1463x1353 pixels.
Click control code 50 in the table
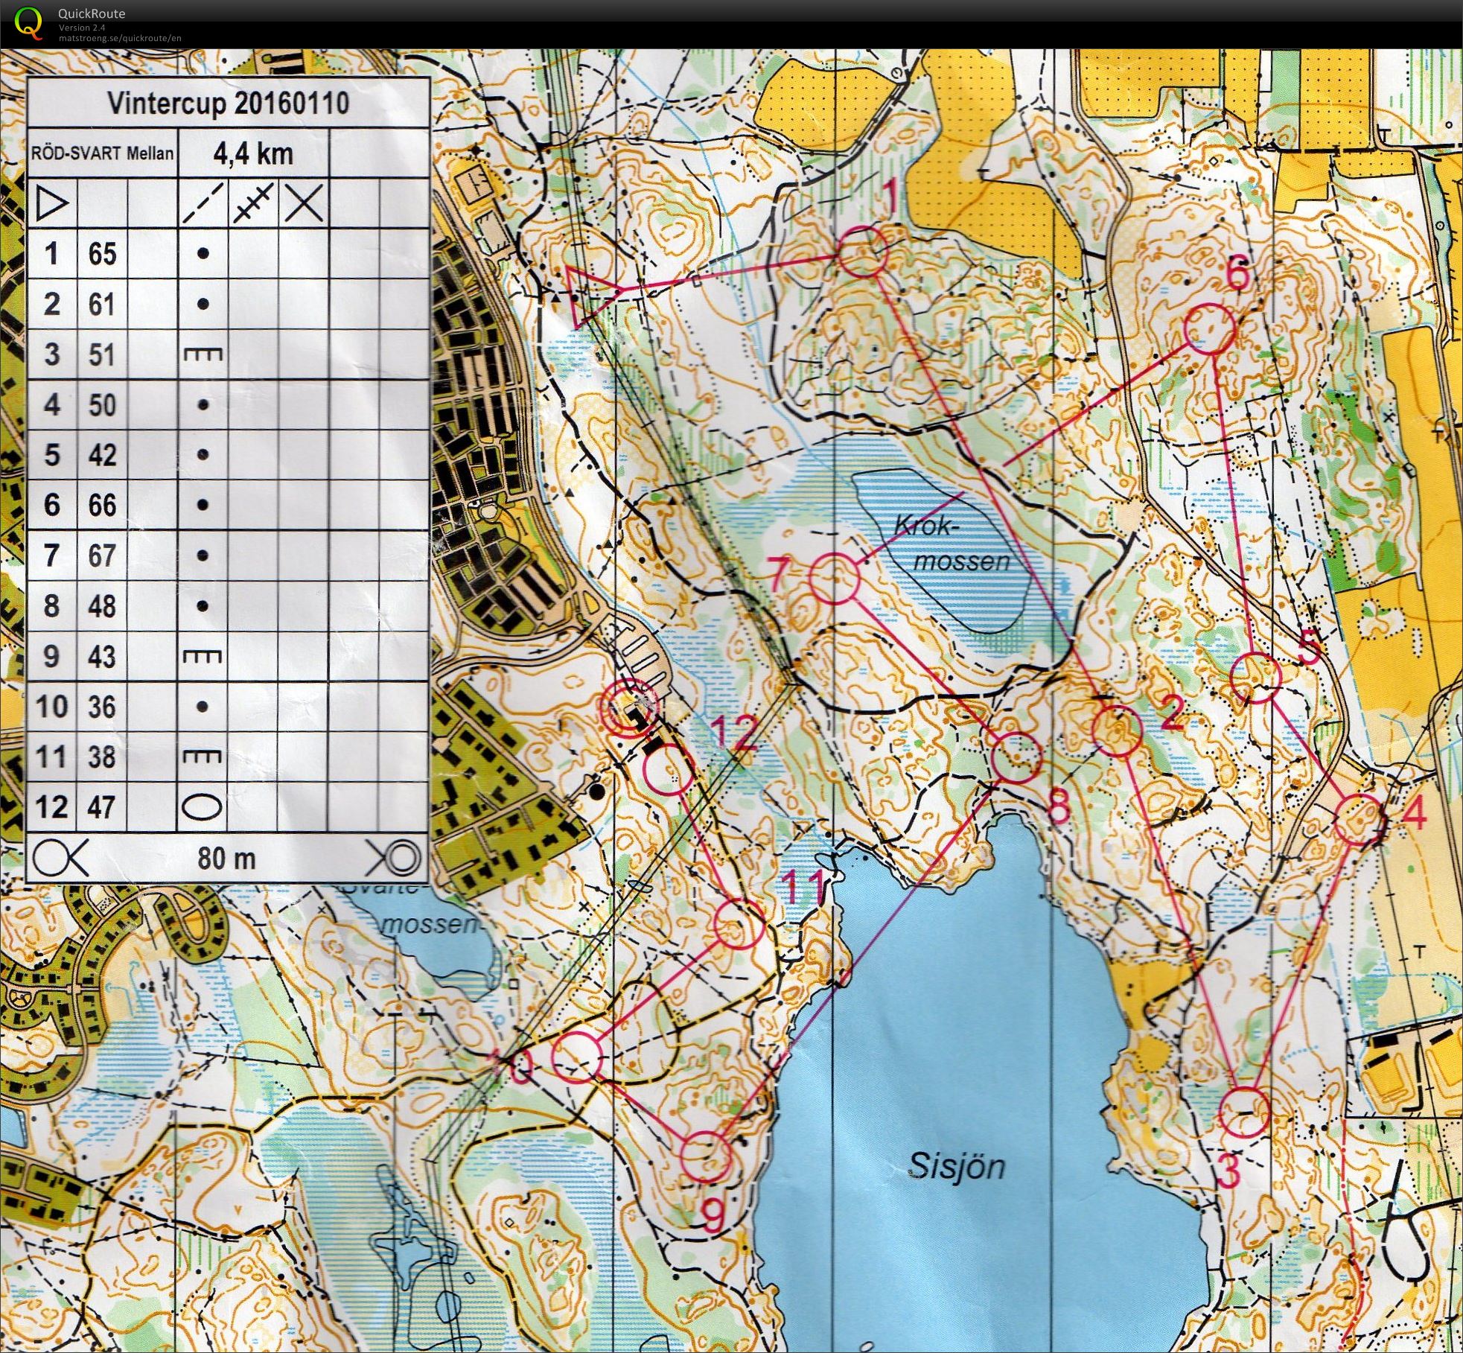click(x=102, y=405)
